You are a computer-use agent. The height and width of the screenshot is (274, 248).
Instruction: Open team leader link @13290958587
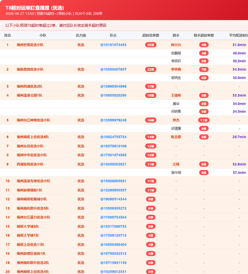113,190
